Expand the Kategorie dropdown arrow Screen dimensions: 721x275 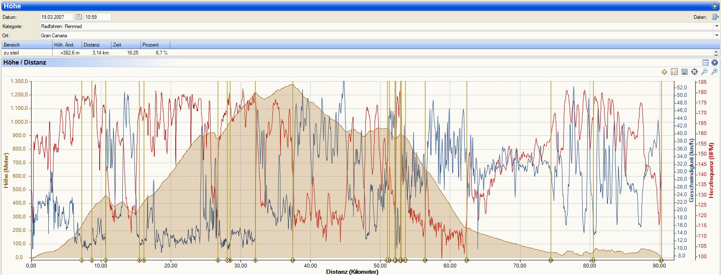click(716, 26)
